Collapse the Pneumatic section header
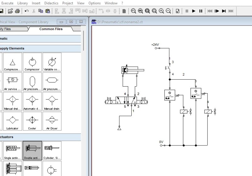252x176 pixels. (40, 39)
